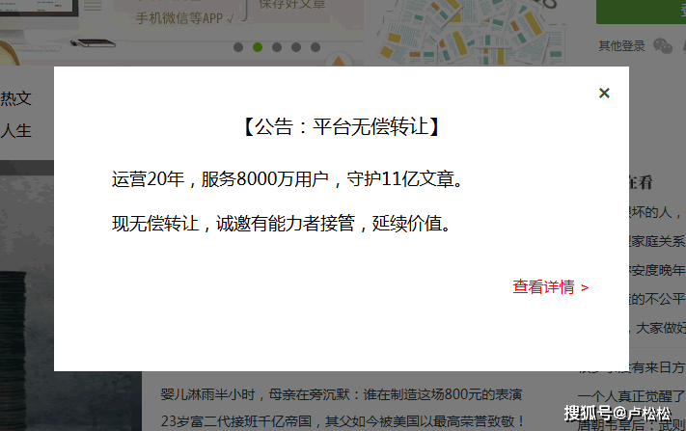Open the 查看详情 link in the announcement
This screenshot has height=431, width=686.
coord(550,286)
